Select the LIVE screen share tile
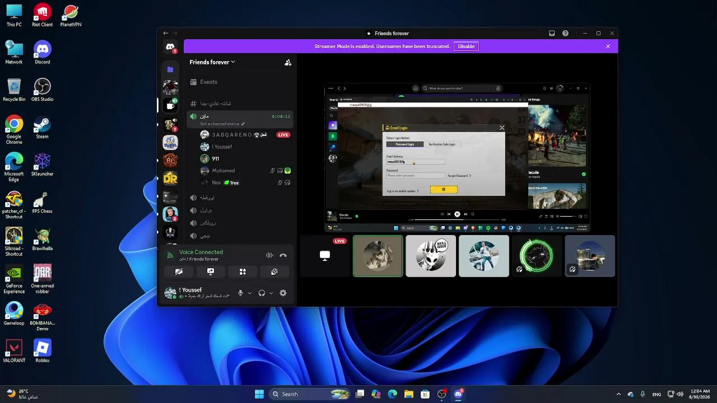The height and width of the screenshot is (403, 717). click(325, 256)
